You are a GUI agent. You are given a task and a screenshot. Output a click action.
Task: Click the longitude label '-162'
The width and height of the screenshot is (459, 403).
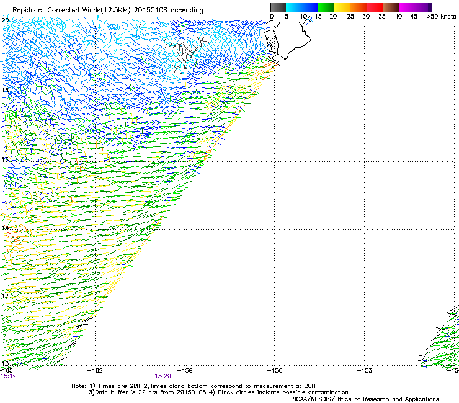coord(95,371)
